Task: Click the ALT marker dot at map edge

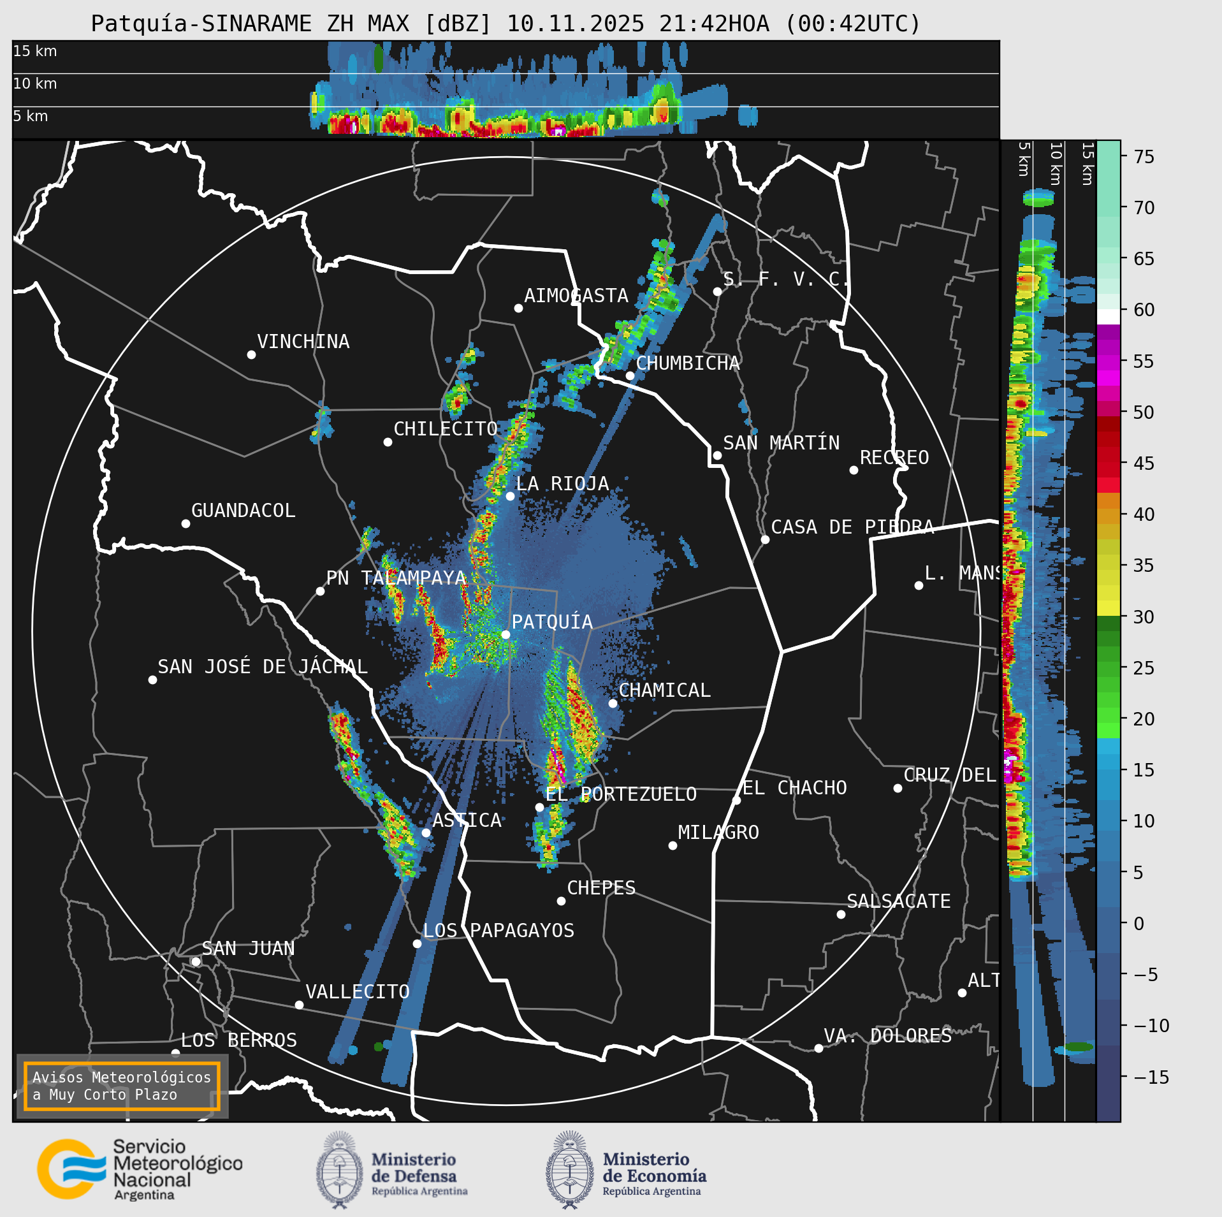Action: pos(962,993)
